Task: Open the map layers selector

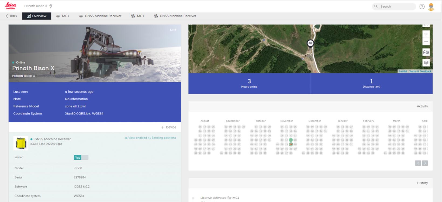Action: pos(426,63)
